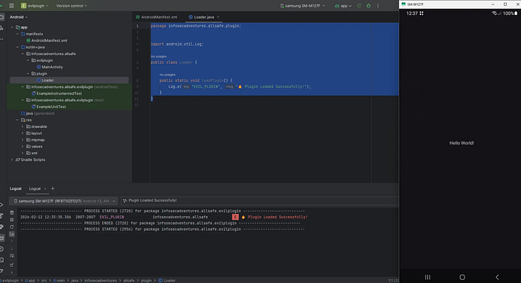This screenshot has height=283, width=521.
Task: Switch to the AndroidManifest.xml editor tab
Action: (156, 17)
